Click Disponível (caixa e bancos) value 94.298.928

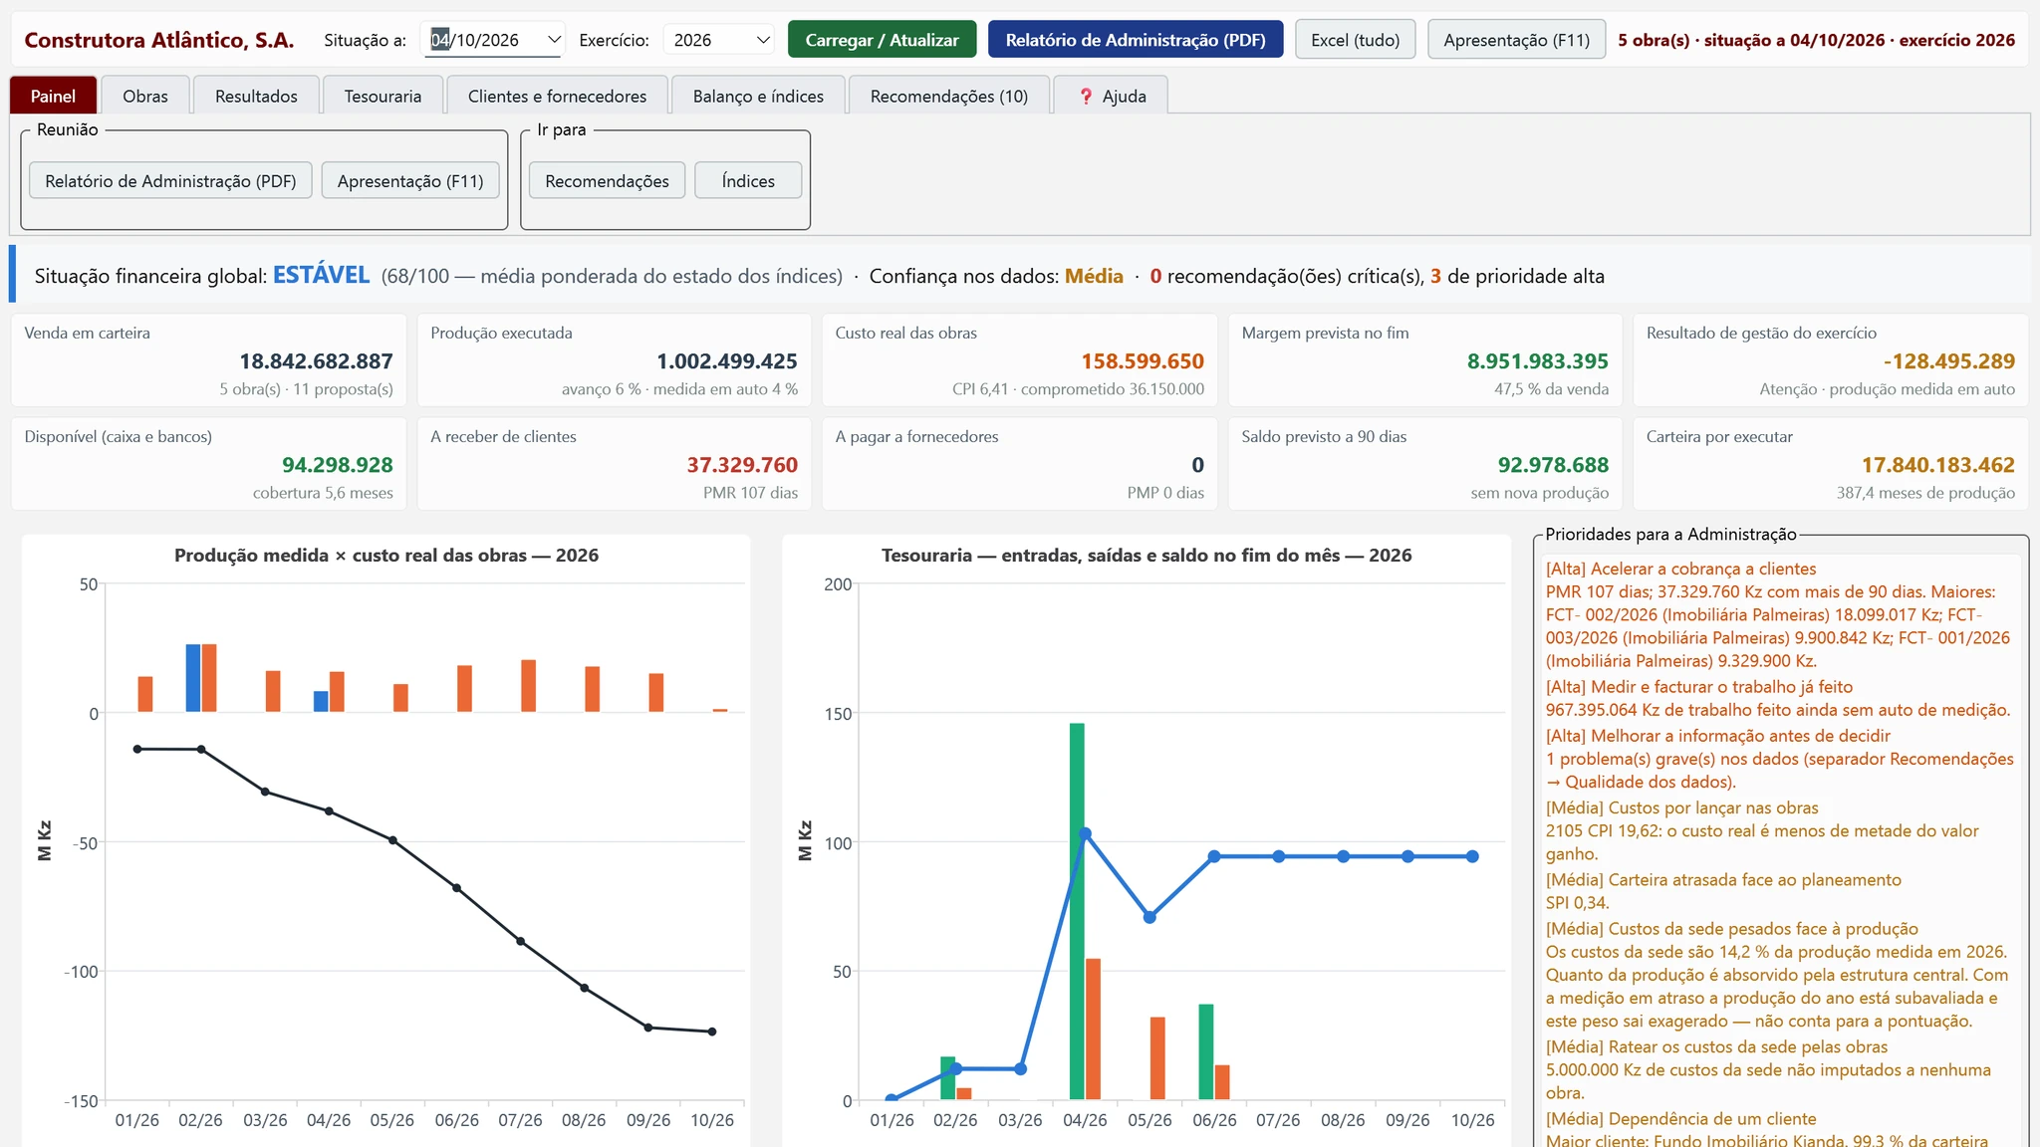(x=337, y=465)
